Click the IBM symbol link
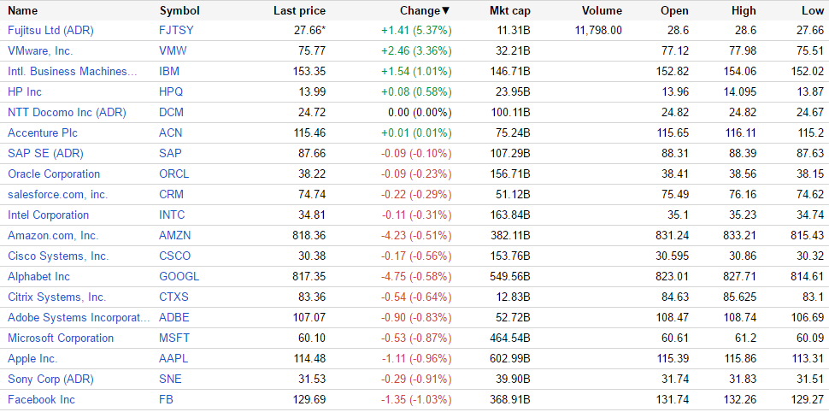 [x=169, y=71]
